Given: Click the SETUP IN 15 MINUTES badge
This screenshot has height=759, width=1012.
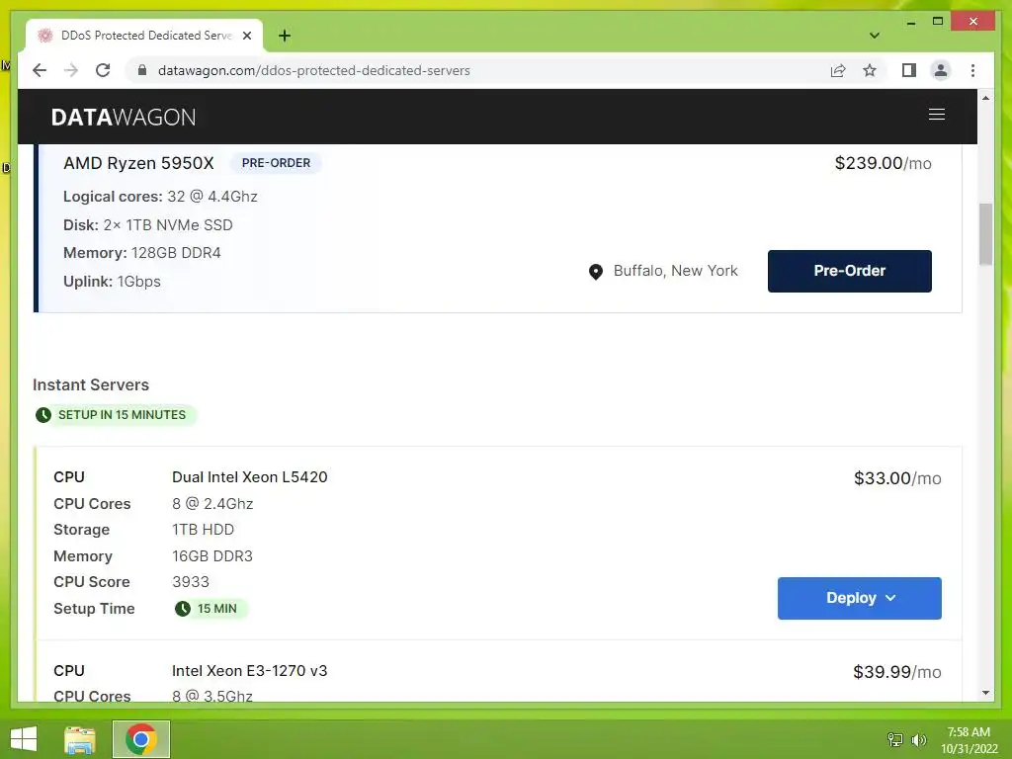Looking at the screenshot, I should click(x=116, y=415).
